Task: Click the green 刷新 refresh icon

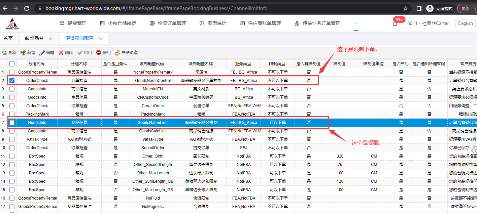Action: [4, 53]
